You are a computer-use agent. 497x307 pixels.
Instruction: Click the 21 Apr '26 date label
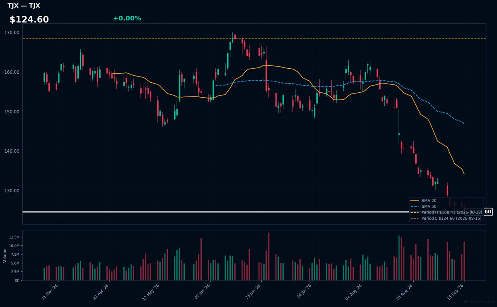[x=101, y=292]
